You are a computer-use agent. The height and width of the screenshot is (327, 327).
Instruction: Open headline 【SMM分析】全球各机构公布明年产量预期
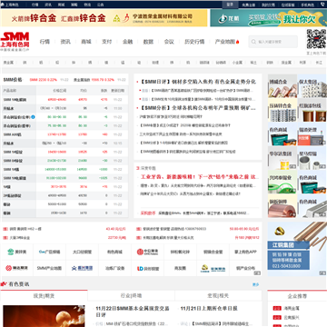pyautogui.click(x=198, y=108)
